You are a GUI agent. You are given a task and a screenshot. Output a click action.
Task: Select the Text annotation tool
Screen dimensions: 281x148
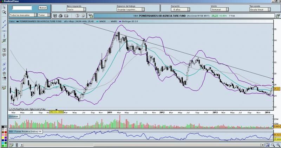(4, 50)
